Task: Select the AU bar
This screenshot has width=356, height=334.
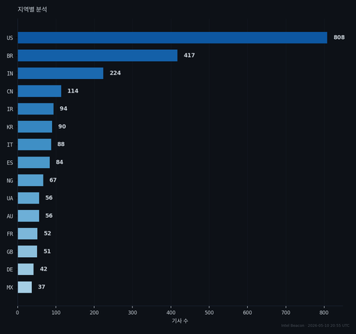Action: [28, 216]
